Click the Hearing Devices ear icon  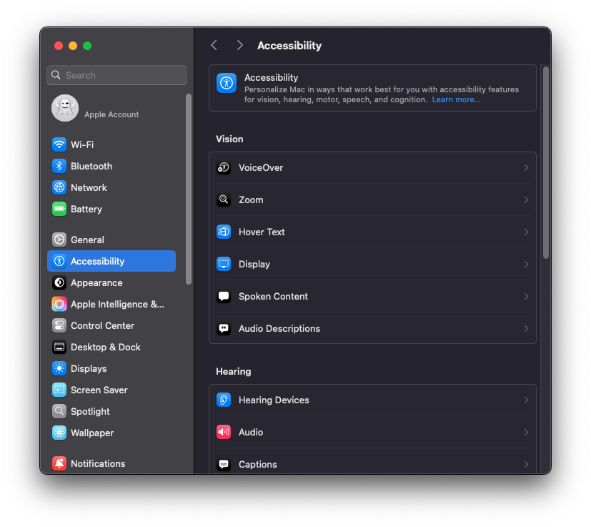[224, 400]
